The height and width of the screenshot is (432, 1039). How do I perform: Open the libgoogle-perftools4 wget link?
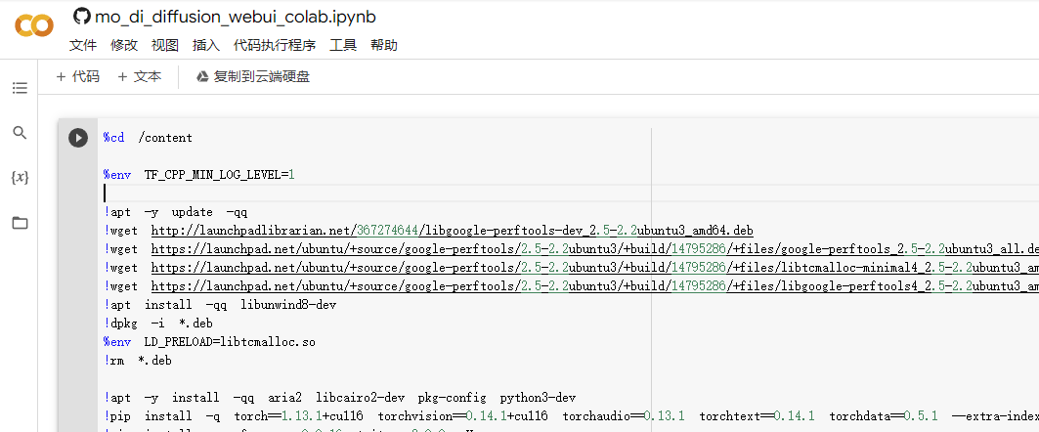tap(595, 286)
